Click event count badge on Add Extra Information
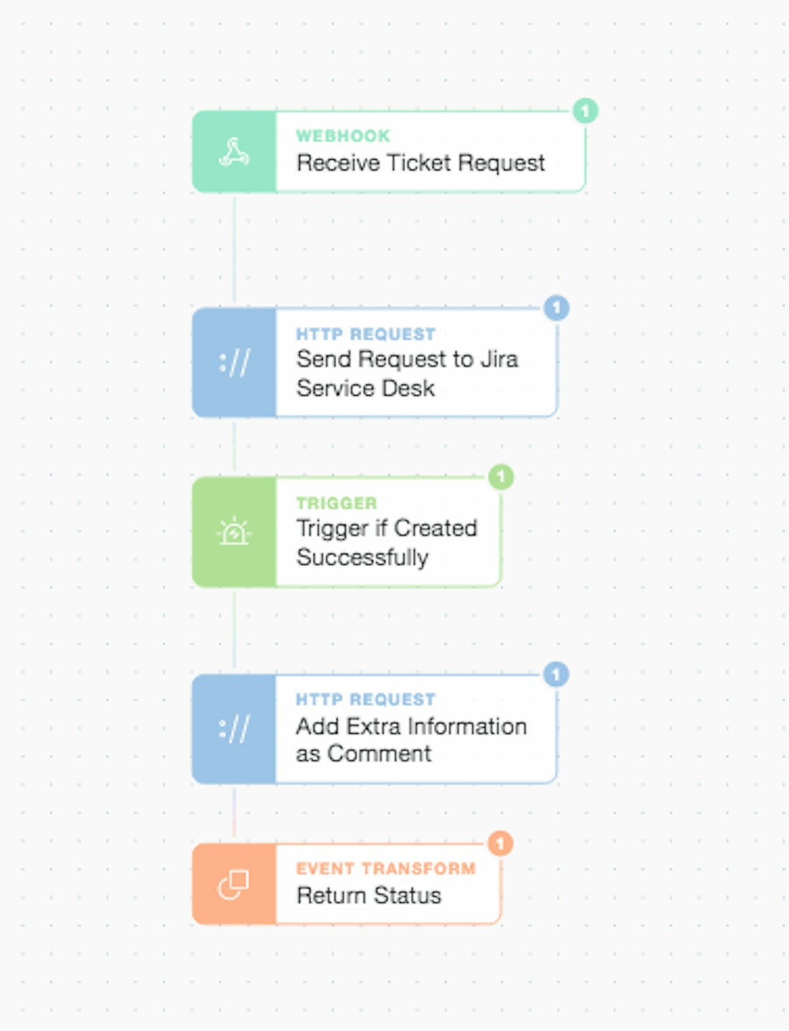This screenshot has height=1031, width=789. tap(556, 674)
